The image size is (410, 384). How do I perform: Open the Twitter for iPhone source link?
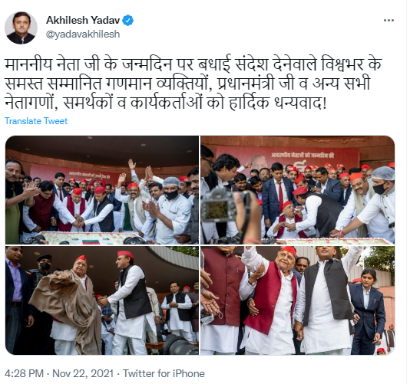pos(164,373)
